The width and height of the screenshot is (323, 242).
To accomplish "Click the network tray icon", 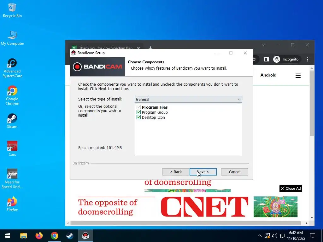I will pos(282,236).
